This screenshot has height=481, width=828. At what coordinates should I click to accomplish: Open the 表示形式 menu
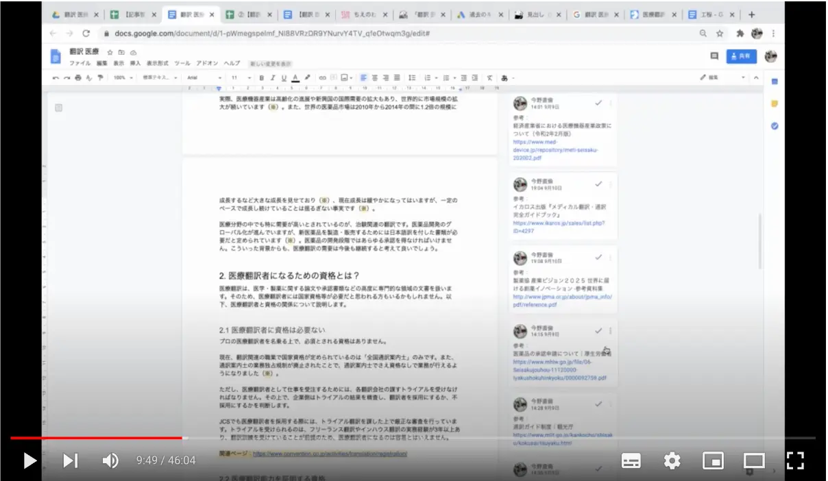point(157,63)
